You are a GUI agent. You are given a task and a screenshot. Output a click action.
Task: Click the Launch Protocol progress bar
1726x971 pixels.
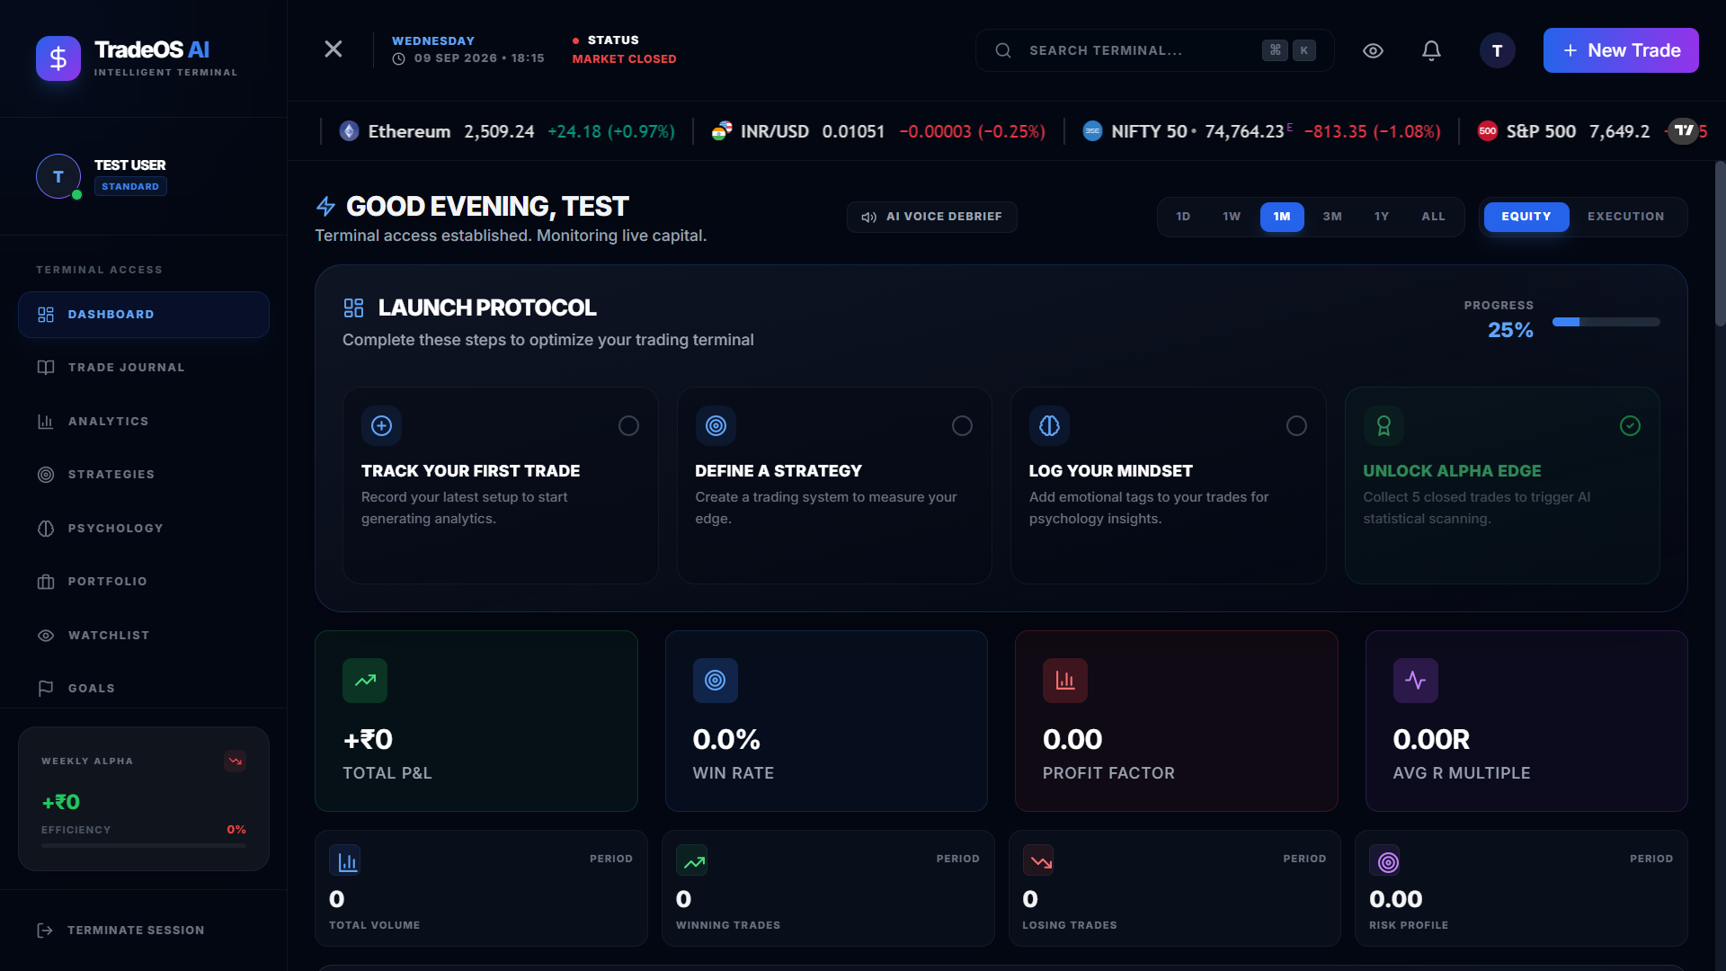pos(1606,322)
